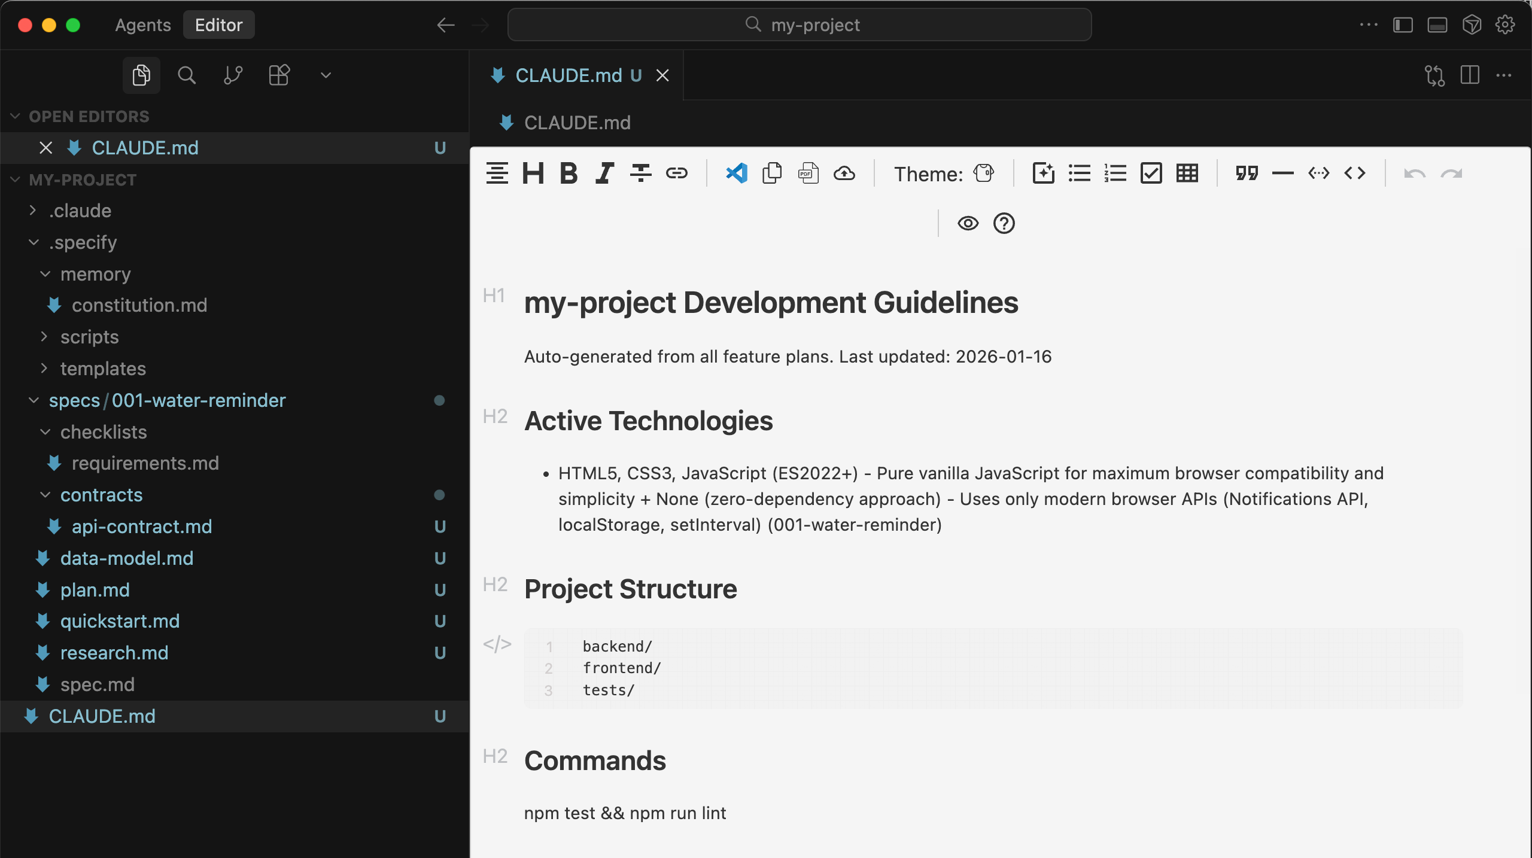Open the Source Control view icon
This screenshot has width=1532, height=858.
233,75
